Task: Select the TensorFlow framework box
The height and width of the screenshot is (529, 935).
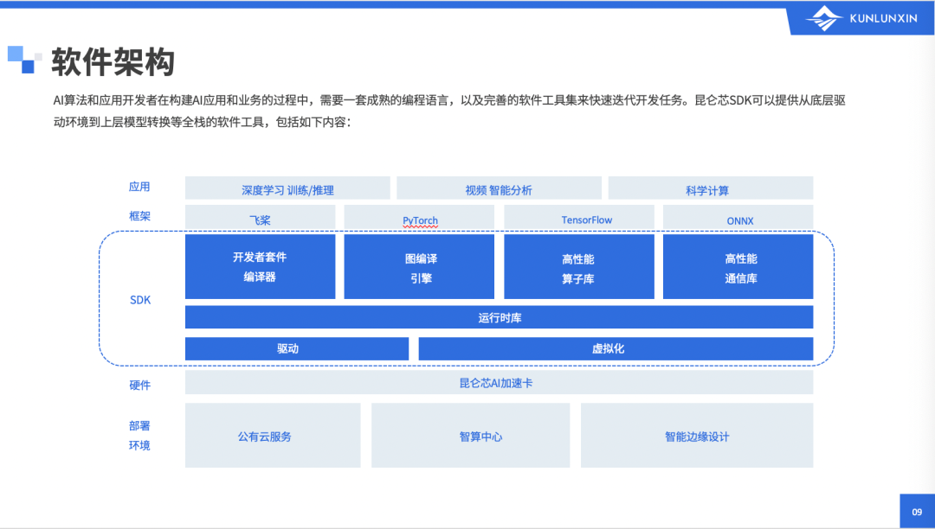Action: tap(579, 217)
